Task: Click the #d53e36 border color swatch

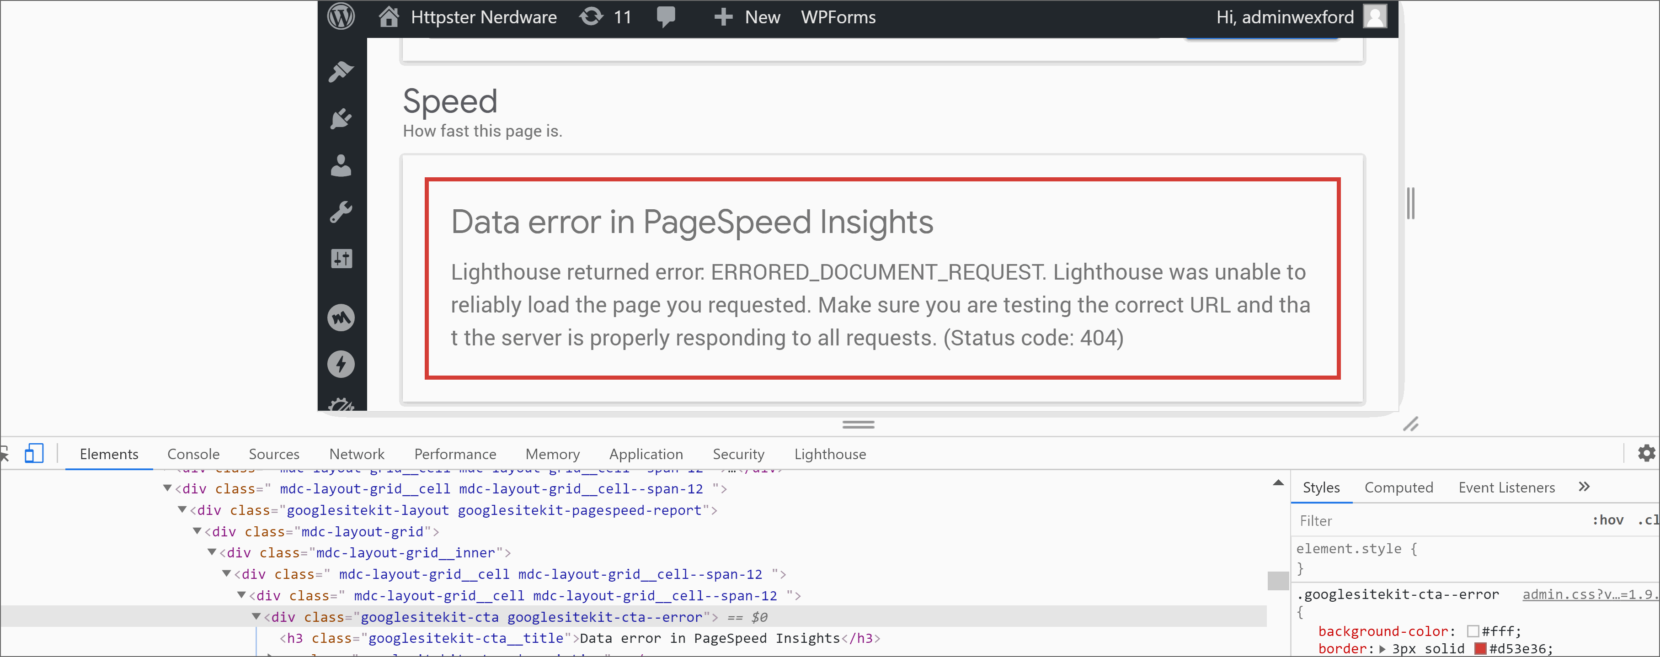Action: [x=1481, y=649]
